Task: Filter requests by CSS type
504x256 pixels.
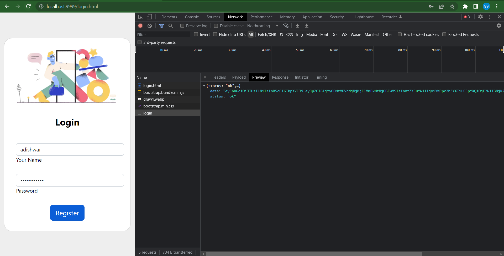Action: point(290,35)
